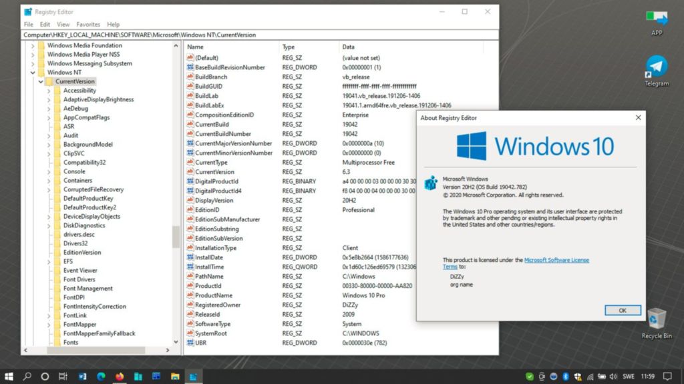
Task: Click tree horizontal scrollbar left arrow
Action: pyautogui.click(x=26, y=350)
